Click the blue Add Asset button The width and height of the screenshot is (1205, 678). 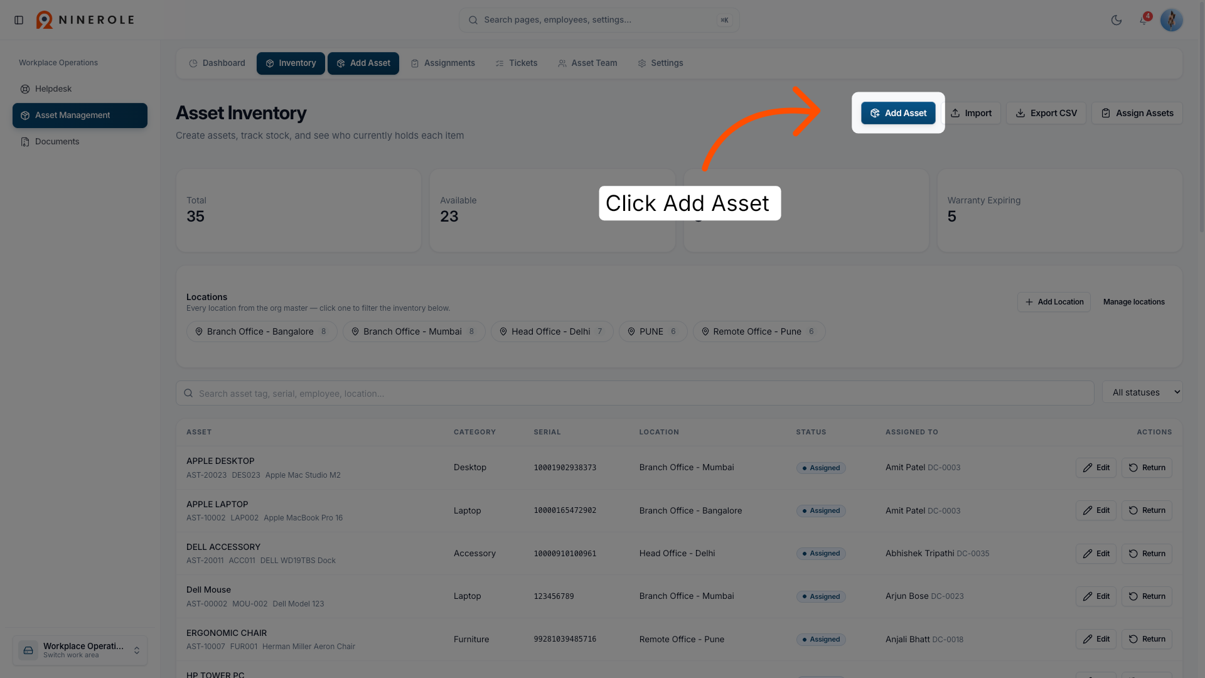pyautogui.click(x=898, y=113)
